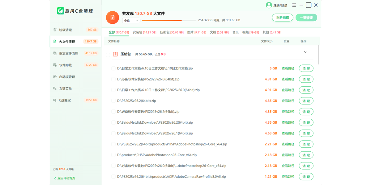This screenshot has height=185, width=371.
Task: Open 查看路径 for the 2.21 GB file
Action: pos(288,144)
